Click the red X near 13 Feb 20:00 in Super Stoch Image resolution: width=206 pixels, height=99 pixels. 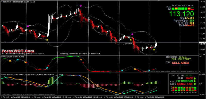tap(27, 62)
